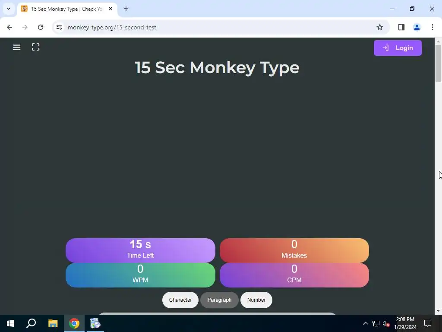Select the 15 Sec Monkey Type tab
442x332 pixels.
[67, 9]
